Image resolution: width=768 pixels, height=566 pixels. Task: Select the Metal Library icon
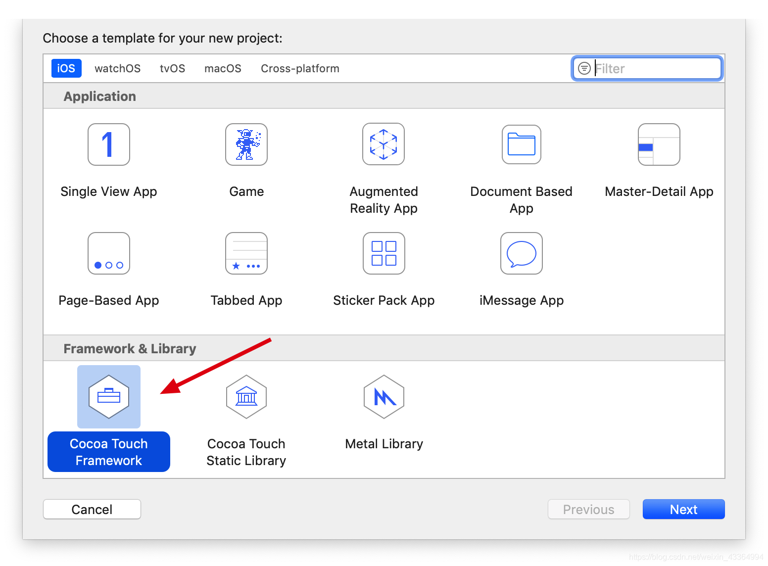[x=384, y=397]
